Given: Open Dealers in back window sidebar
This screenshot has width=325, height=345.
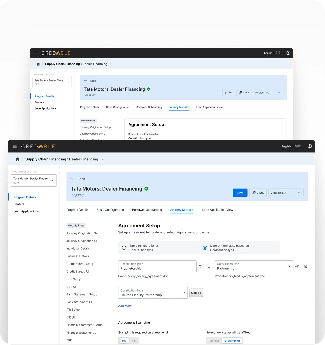Looking at the screenshot, I should 39,102.
